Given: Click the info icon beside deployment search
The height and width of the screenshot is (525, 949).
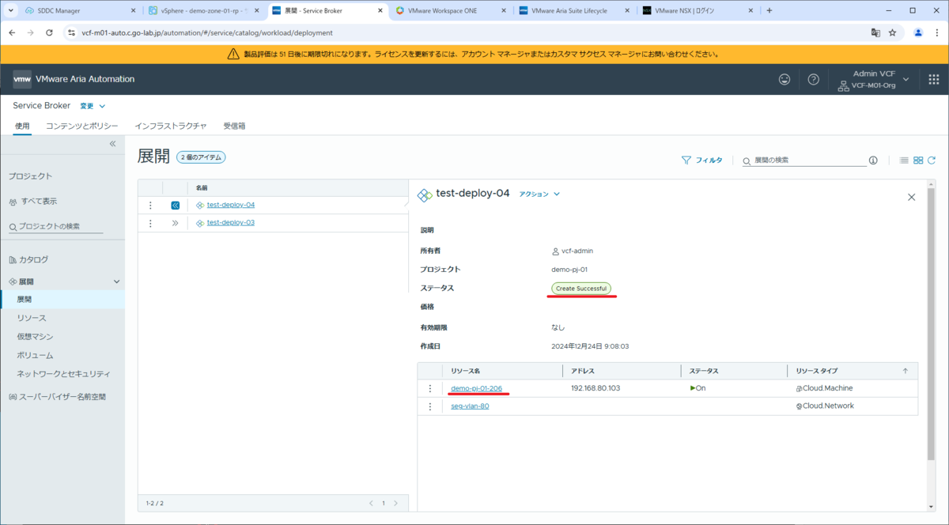Looking at the screenshot, I should coord(873,160).
